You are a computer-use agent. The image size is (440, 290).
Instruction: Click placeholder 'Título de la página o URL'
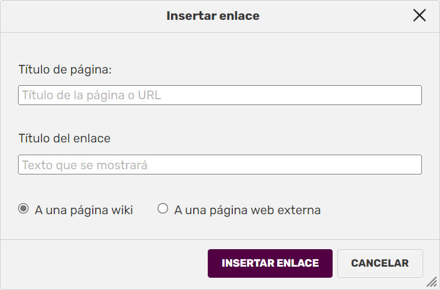(92, 95)
